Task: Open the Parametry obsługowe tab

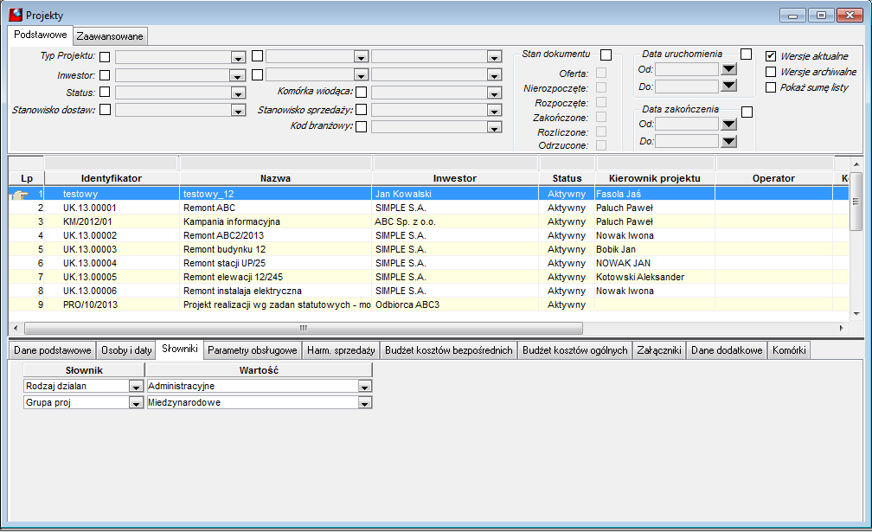Action: tap(252, 350)
